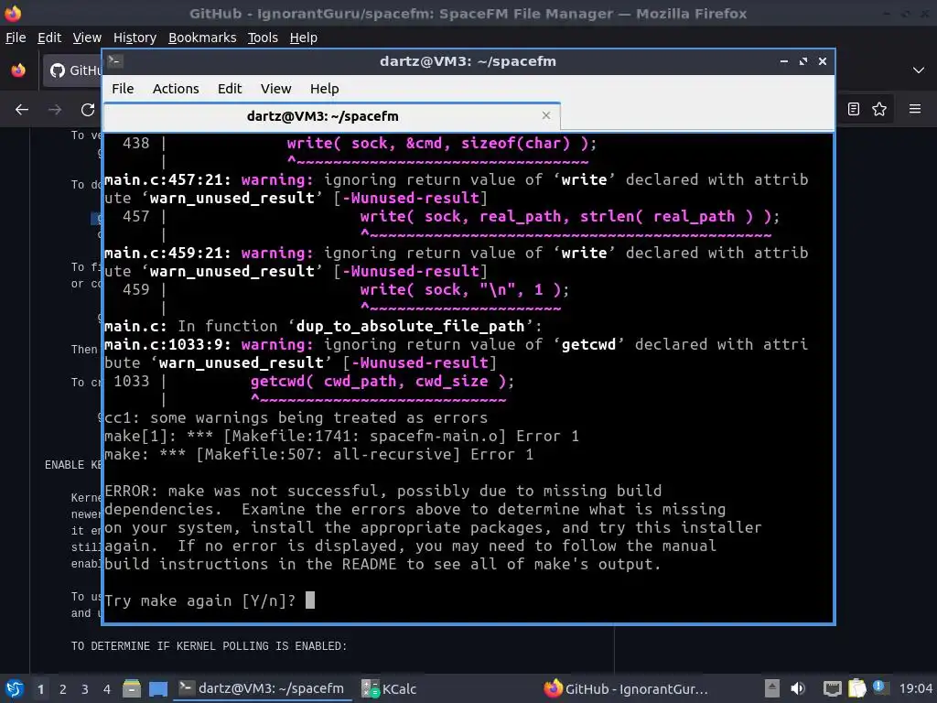937x703 pixels.
Task: Click Firefox back arrow button
Action: 22,110
